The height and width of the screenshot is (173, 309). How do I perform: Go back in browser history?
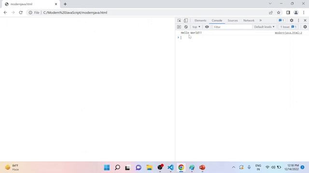click(5, 12)
